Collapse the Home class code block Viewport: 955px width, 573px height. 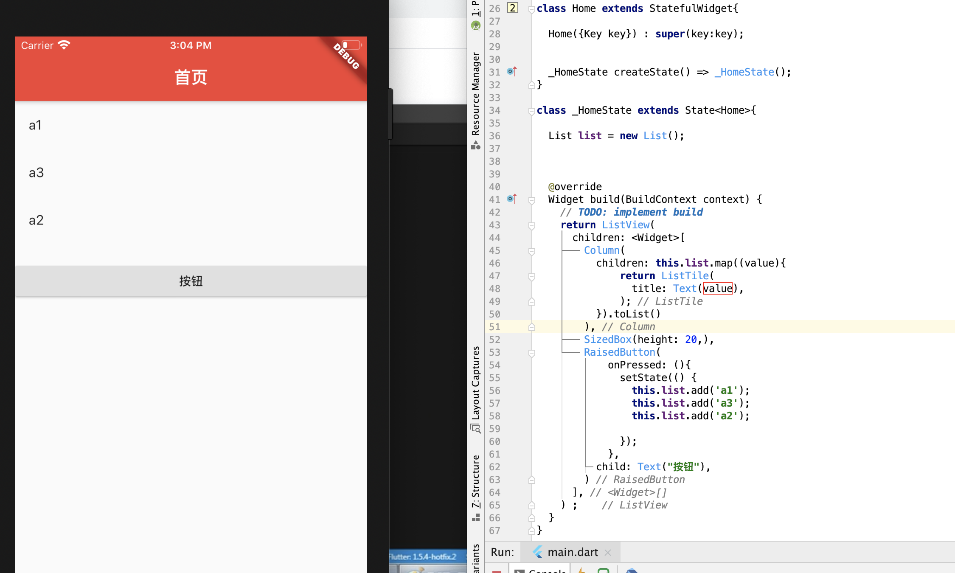coord(531,9)
